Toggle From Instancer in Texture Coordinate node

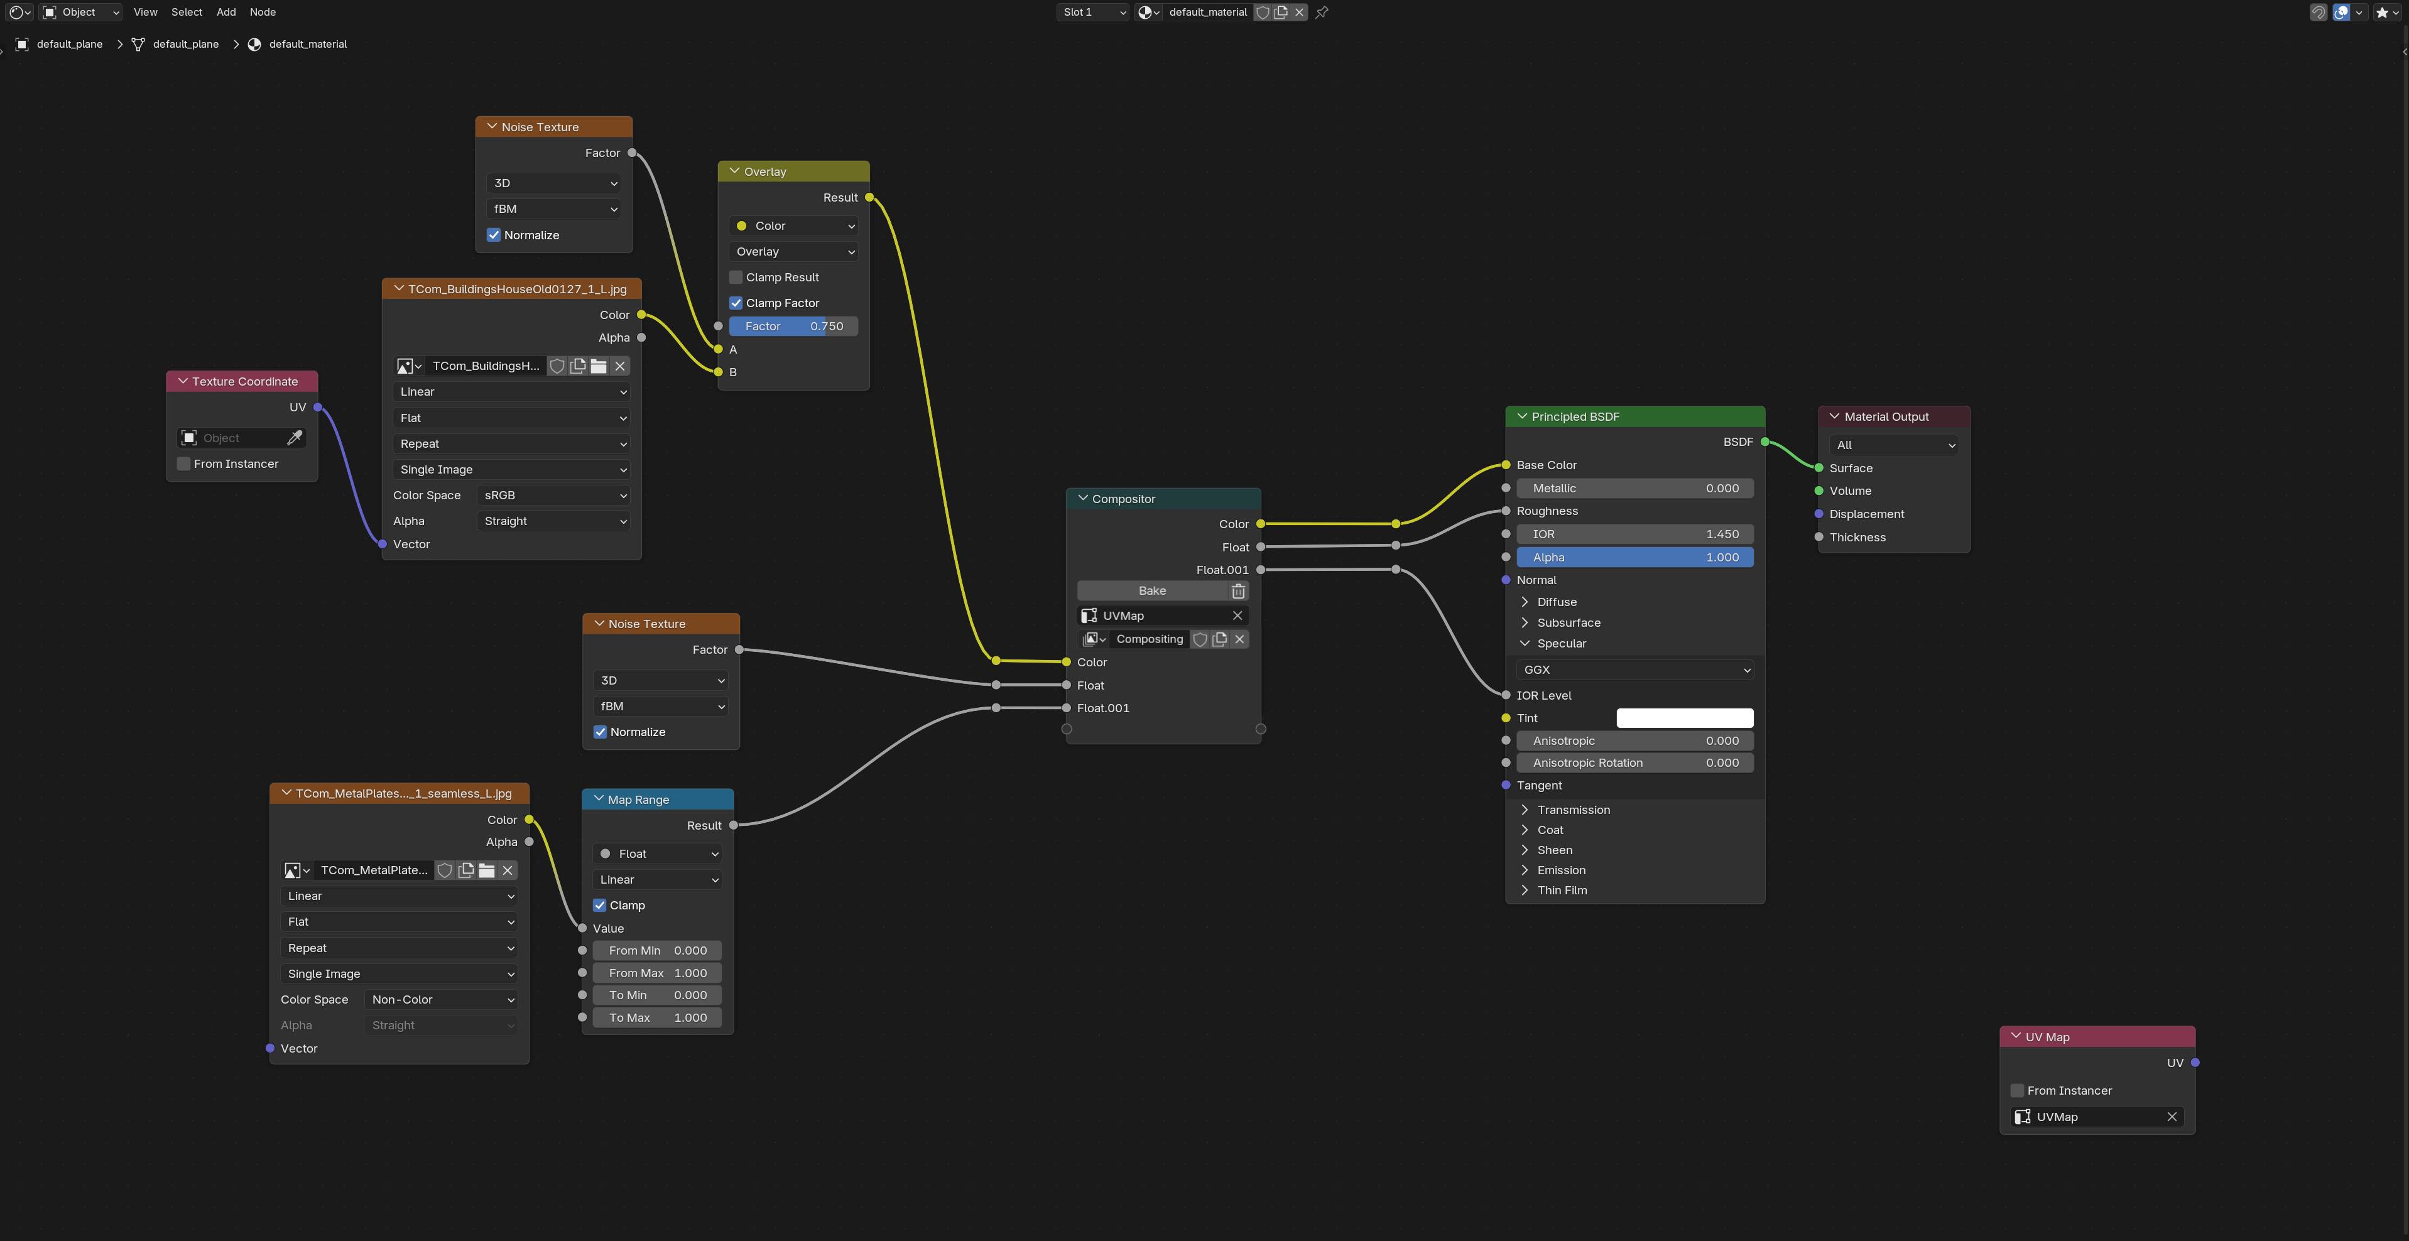point(183,464)
